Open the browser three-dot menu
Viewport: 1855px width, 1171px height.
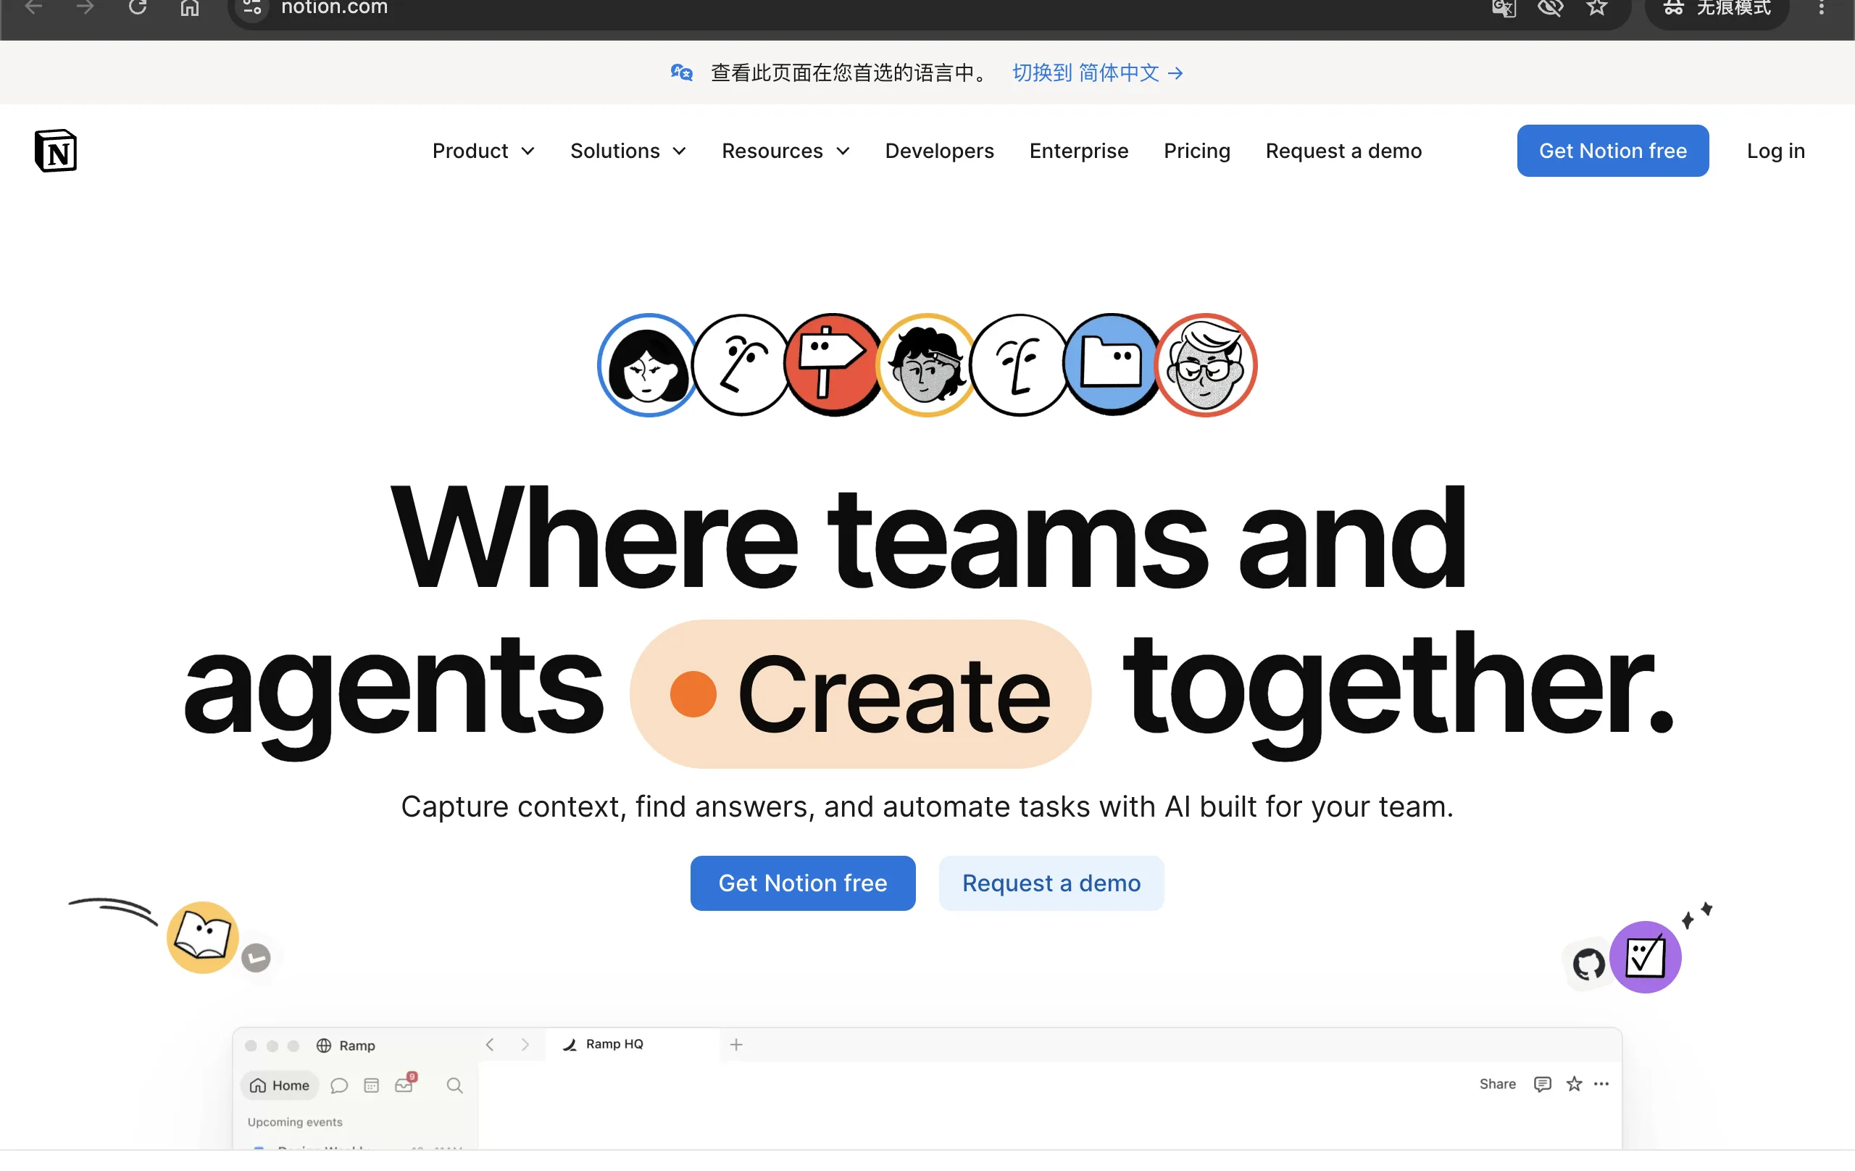pyautogui.click(x=1822, y=8)
